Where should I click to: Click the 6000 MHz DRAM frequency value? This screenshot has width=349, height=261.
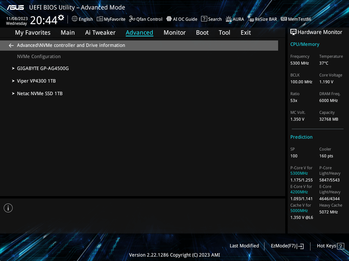point(329,101)
